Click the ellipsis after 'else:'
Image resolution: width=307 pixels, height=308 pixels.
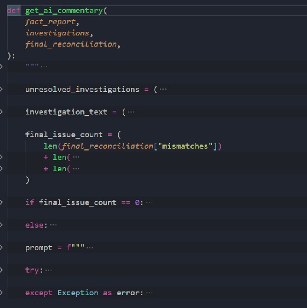coord(53,225)
